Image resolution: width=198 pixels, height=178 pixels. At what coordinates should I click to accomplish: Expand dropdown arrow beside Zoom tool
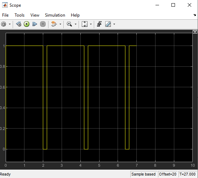pyautogui.click(x=75, y=24)
